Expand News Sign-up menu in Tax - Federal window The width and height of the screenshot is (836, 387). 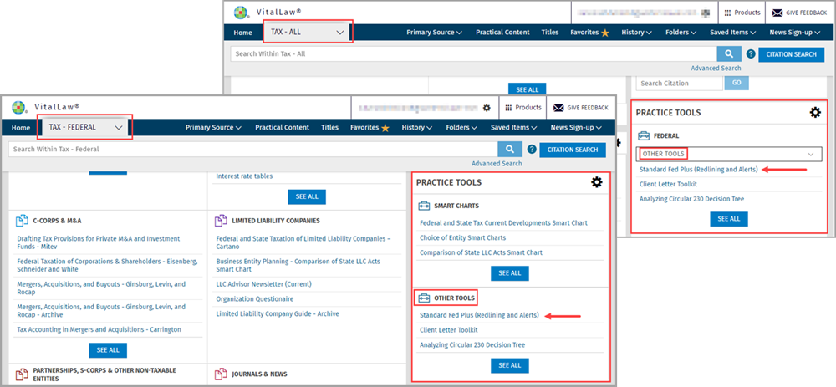point(576,127)
